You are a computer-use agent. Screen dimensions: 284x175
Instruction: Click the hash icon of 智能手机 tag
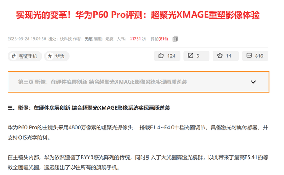coord(13,56)
